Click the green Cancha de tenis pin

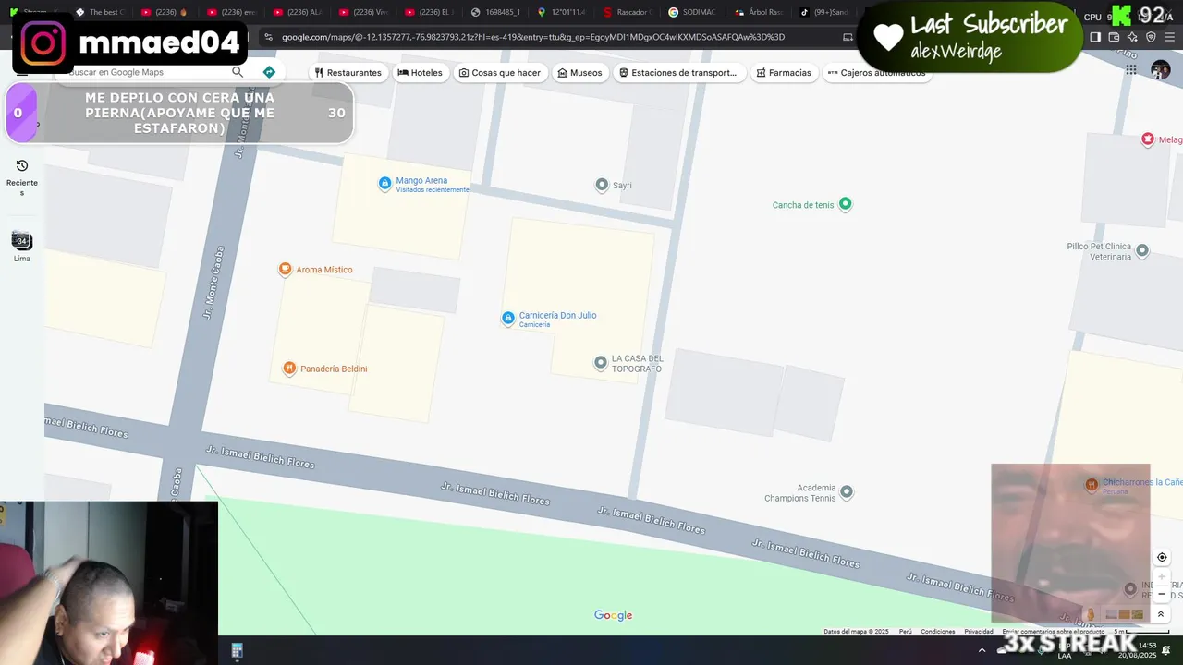(845, 204)
